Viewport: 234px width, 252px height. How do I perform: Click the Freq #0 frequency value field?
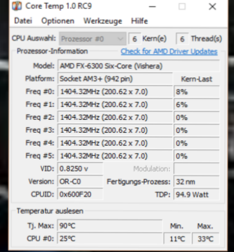pos(115,92)
